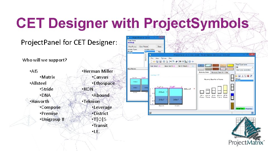Open the File menu in Panel Builder
This screenshot has height=151, width=268.
pos(152,58)
